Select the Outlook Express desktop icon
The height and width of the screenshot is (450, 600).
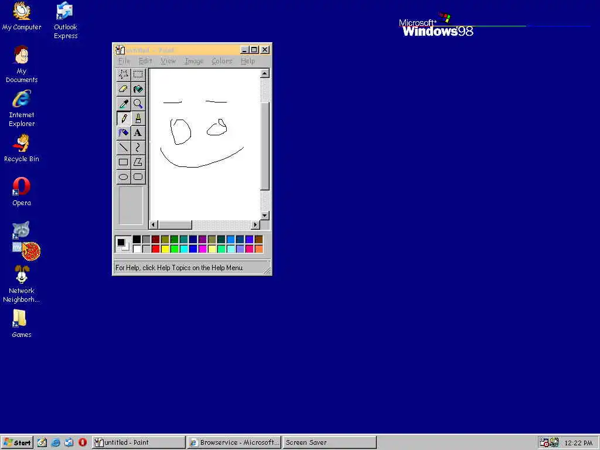pyautogui.click(x=66, y=21)
